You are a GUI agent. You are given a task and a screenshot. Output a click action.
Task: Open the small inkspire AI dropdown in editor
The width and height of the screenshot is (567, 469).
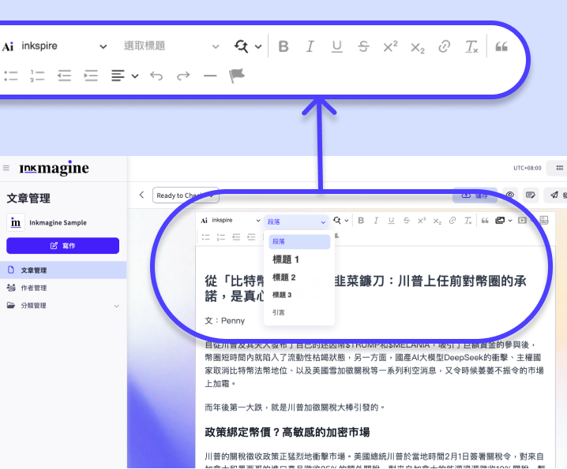tap(231, 220)
